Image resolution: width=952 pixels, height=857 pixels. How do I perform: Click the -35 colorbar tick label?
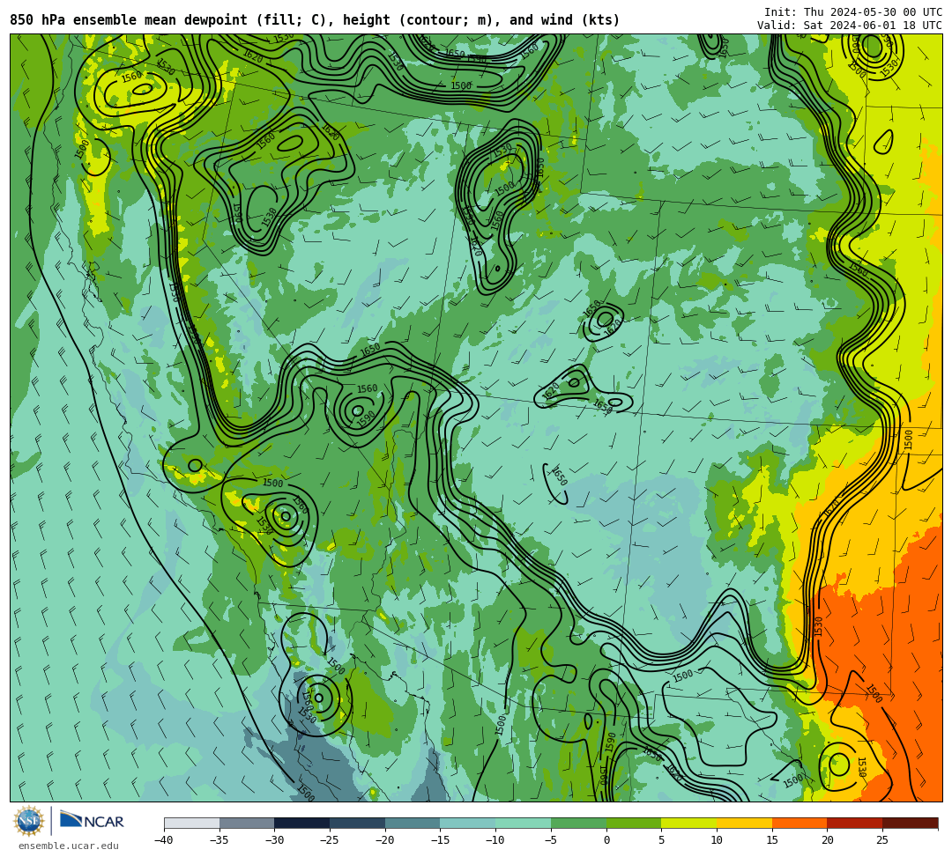[x=219, y=840]
